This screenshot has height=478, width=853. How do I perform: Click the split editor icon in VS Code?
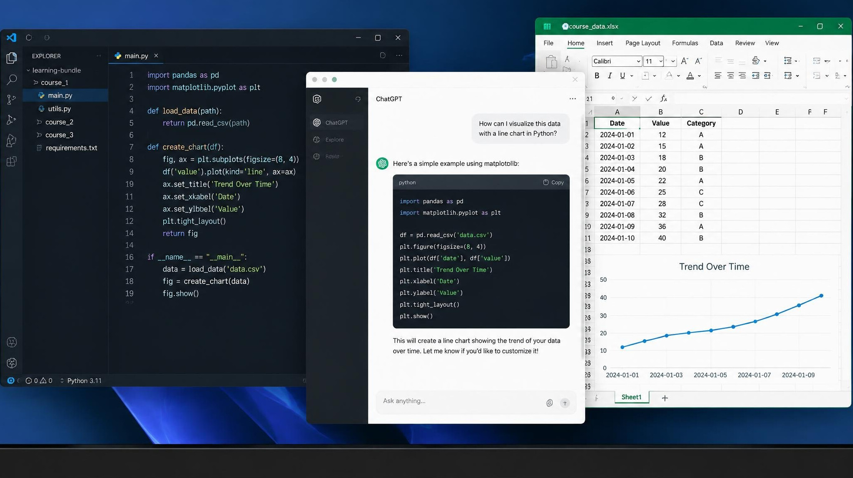pos(383,56)
